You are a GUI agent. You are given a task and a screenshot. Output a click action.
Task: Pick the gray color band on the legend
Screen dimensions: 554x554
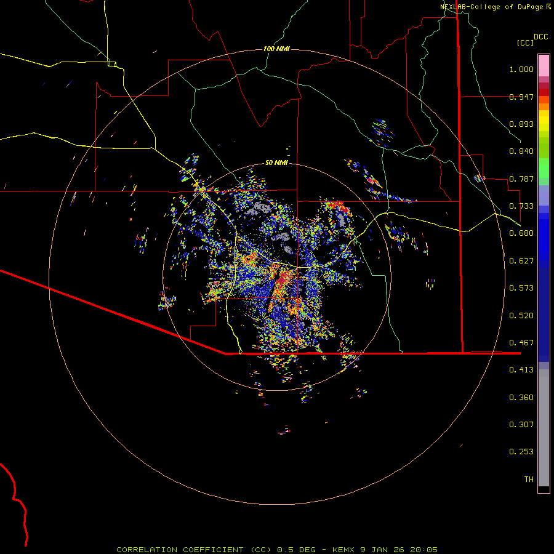pos(544,428)
